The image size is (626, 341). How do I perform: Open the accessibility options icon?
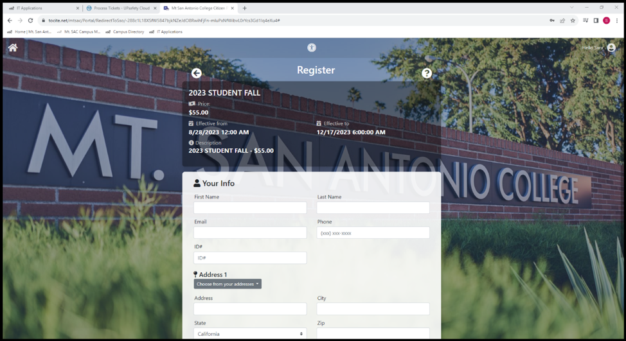tap(312, 48)
